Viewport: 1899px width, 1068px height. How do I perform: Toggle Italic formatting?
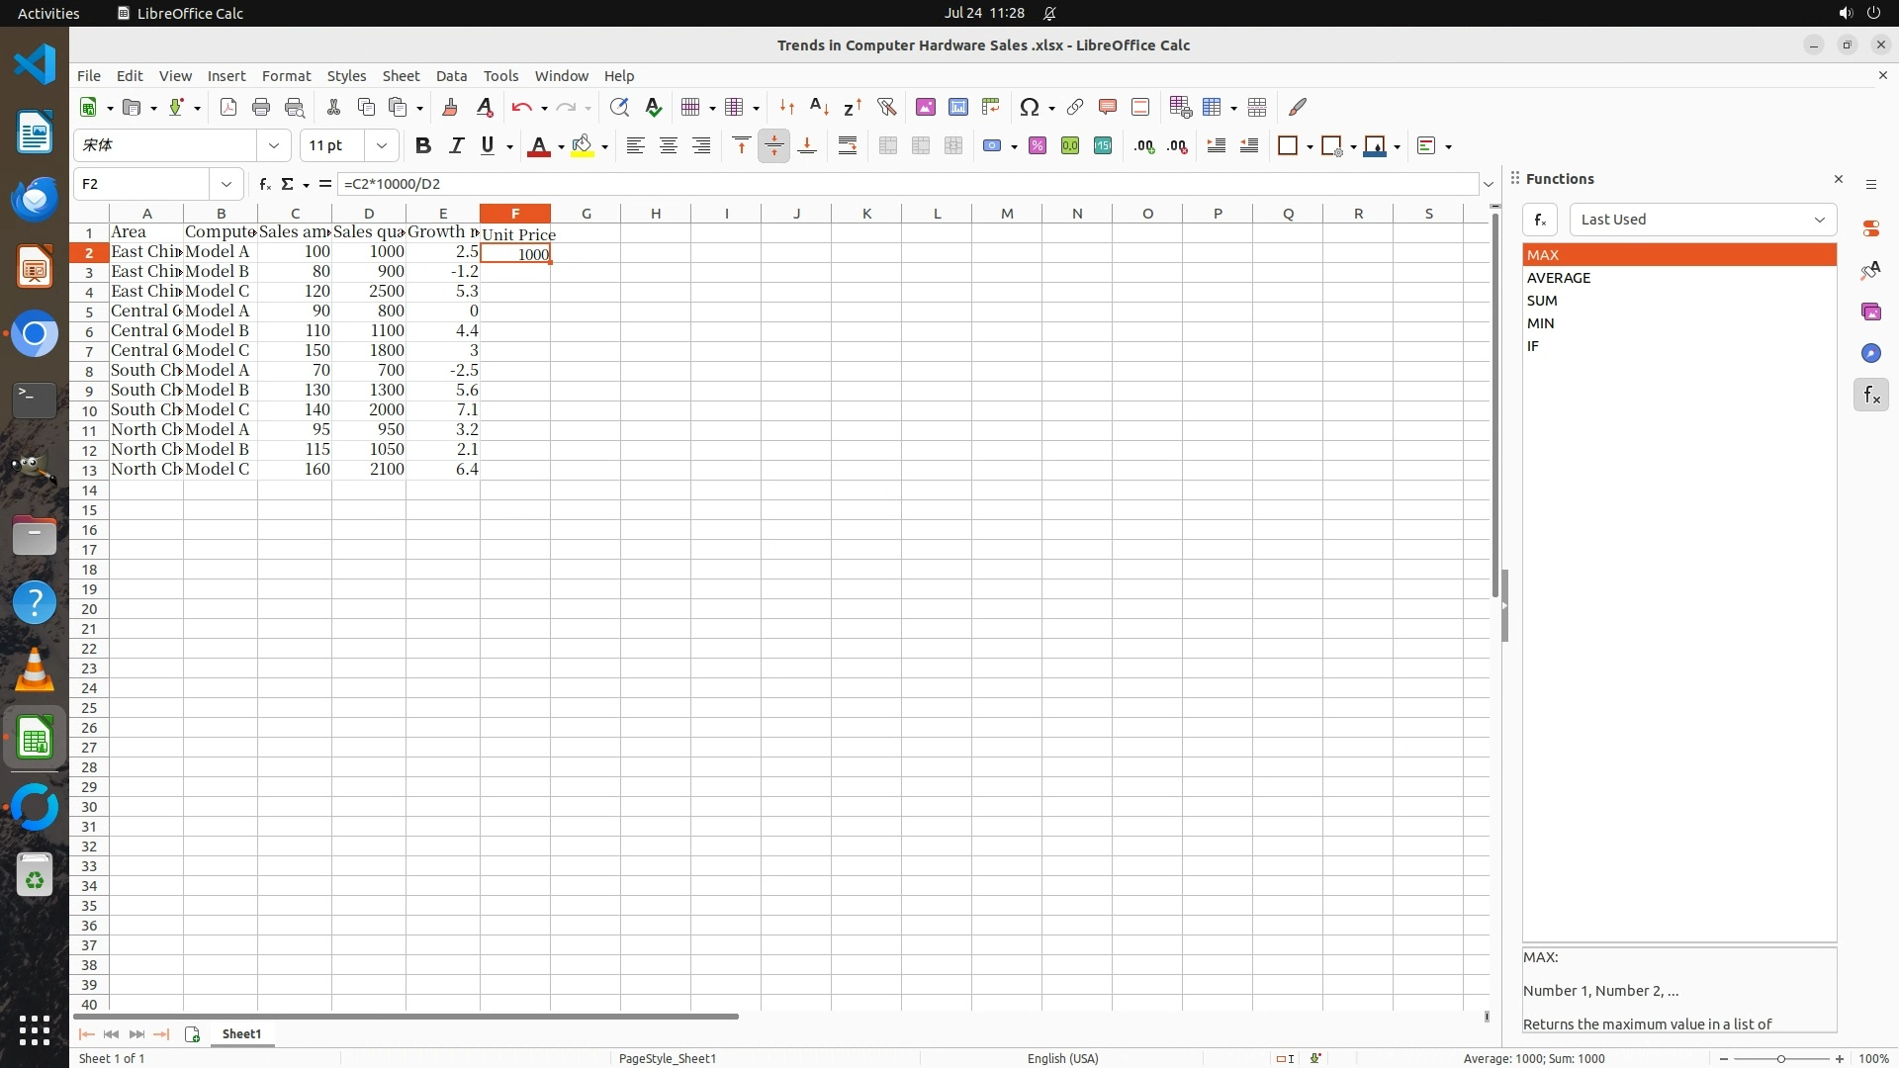tap(456, 145)
